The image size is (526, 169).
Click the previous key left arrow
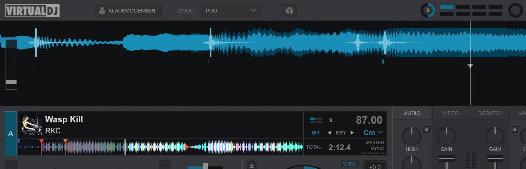329,133
